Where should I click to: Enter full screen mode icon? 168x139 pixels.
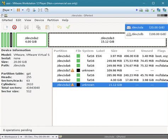coord(40,10)
